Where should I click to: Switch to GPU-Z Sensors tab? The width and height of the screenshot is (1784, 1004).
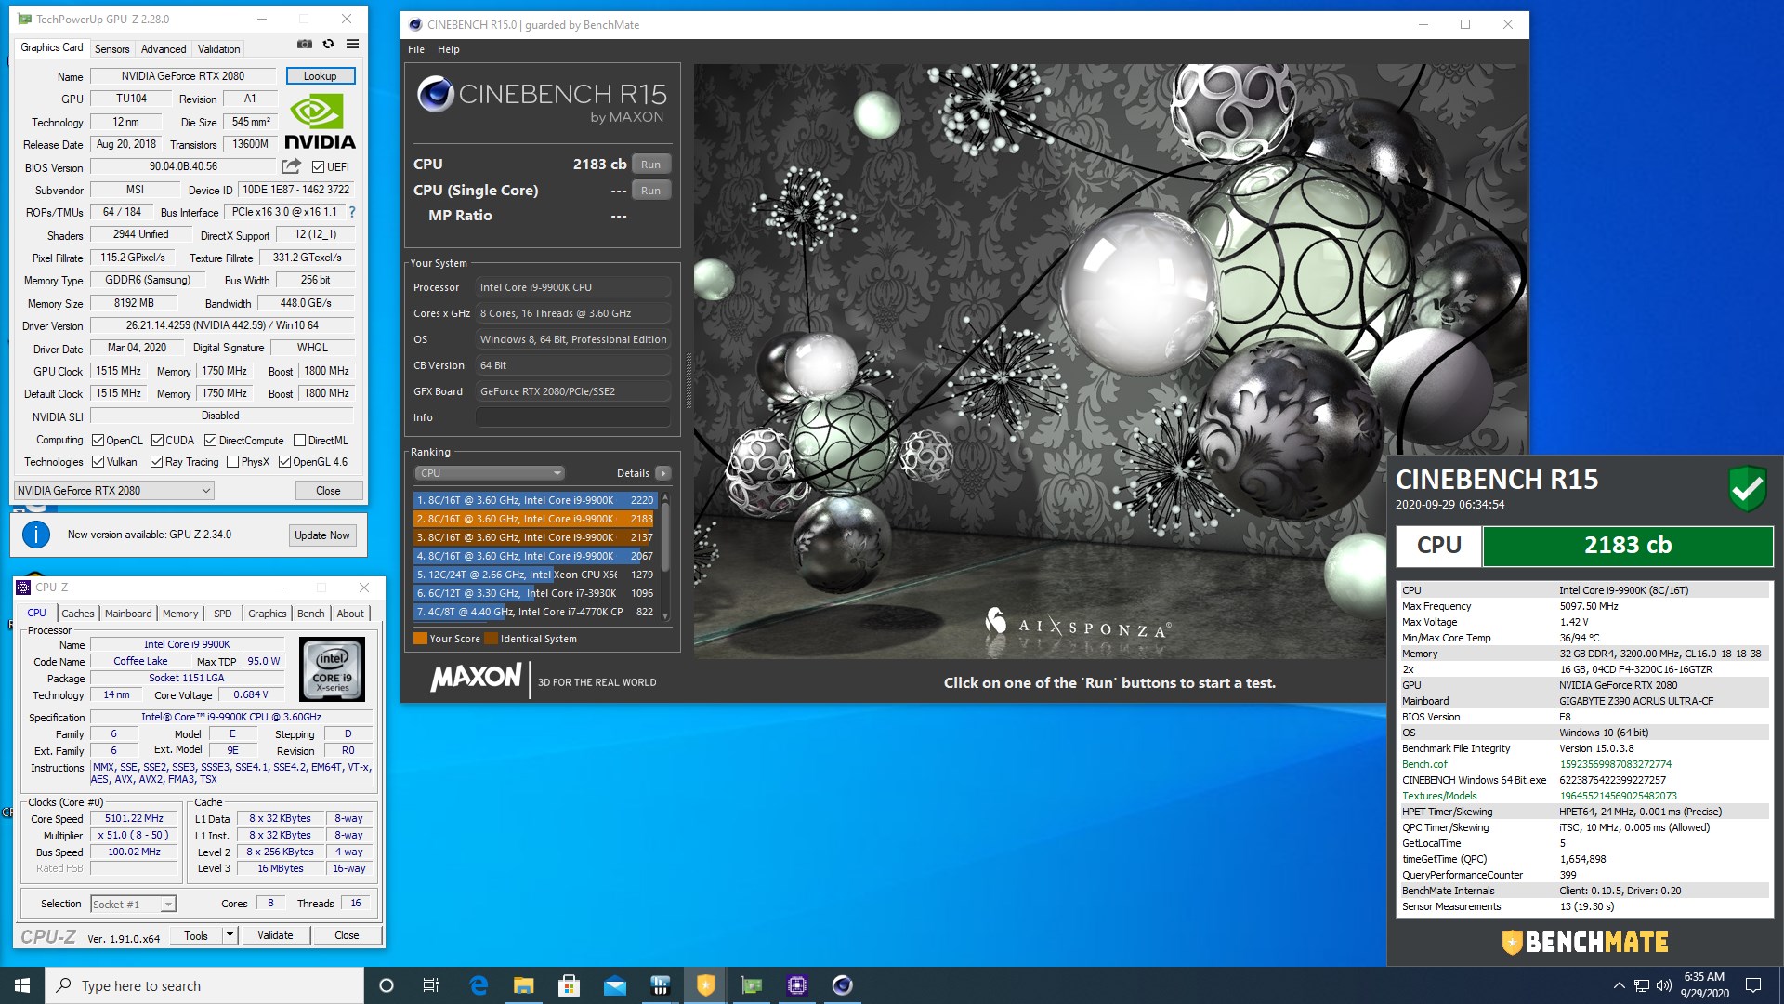(x=111, y=49)
